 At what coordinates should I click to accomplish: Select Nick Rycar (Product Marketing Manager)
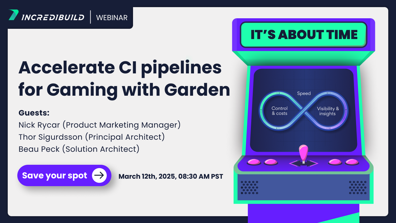[100, 125]
